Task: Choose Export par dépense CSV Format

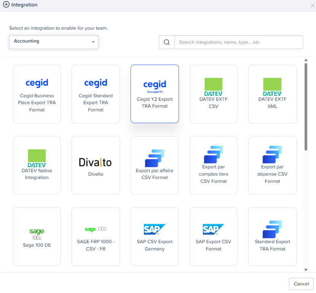Action: 272,165
